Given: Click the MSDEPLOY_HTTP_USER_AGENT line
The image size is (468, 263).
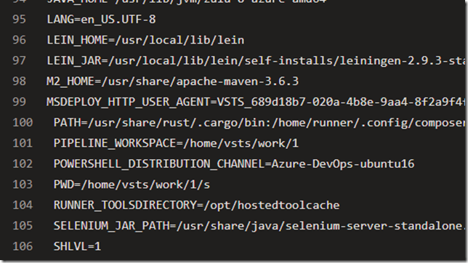Looking at the screenshot, I should 256,102.
